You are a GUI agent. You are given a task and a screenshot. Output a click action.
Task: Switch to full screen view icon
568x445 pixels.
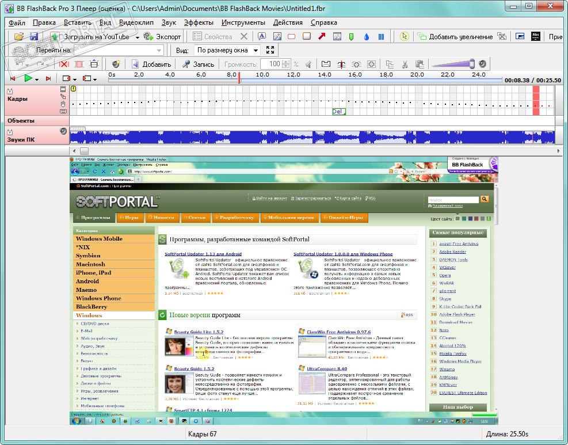pos(270,50)
